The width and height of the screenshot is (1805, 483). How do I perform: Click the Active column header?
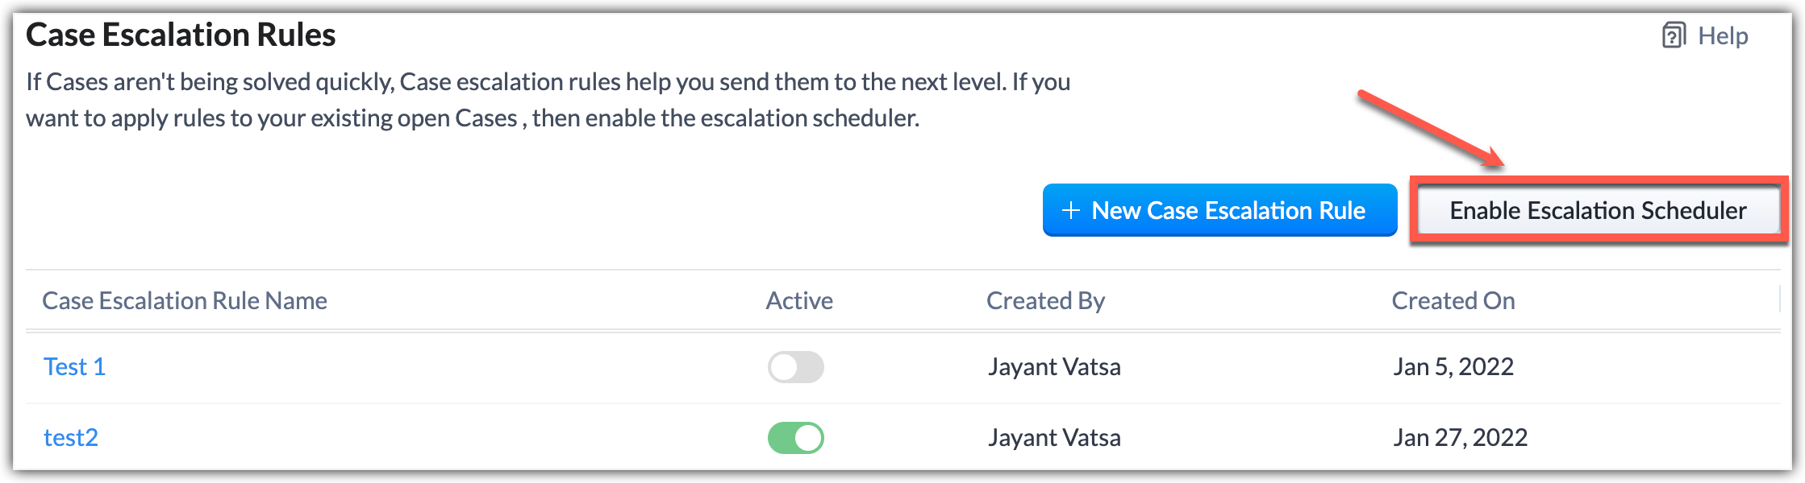(799, 301)
